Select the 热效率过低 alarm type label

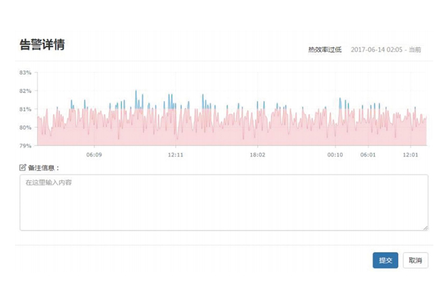point(324,49)
